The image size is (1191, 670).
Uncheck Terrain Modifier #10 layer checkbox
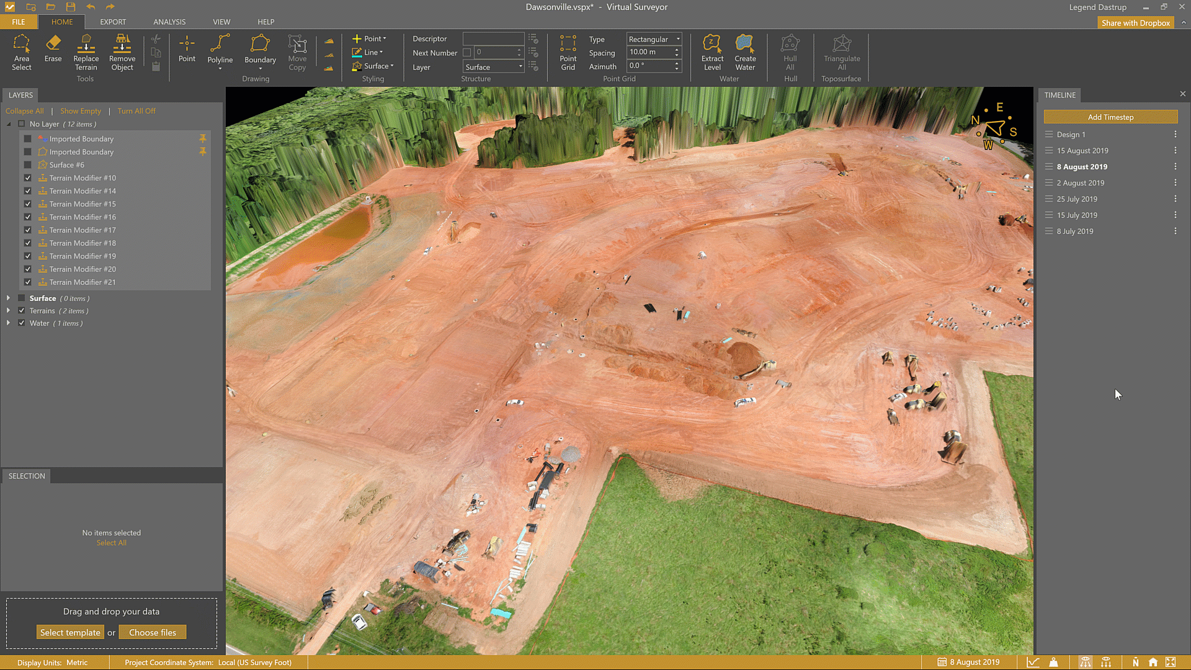pyautogui.click(x=28, y=178)
